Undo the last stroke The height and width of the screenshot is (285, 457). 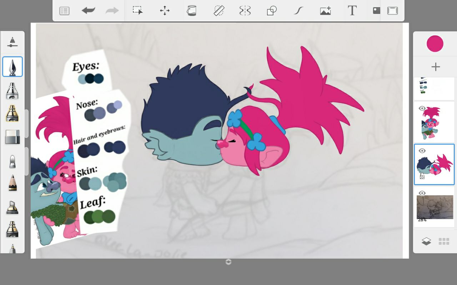tap(88, 11)
